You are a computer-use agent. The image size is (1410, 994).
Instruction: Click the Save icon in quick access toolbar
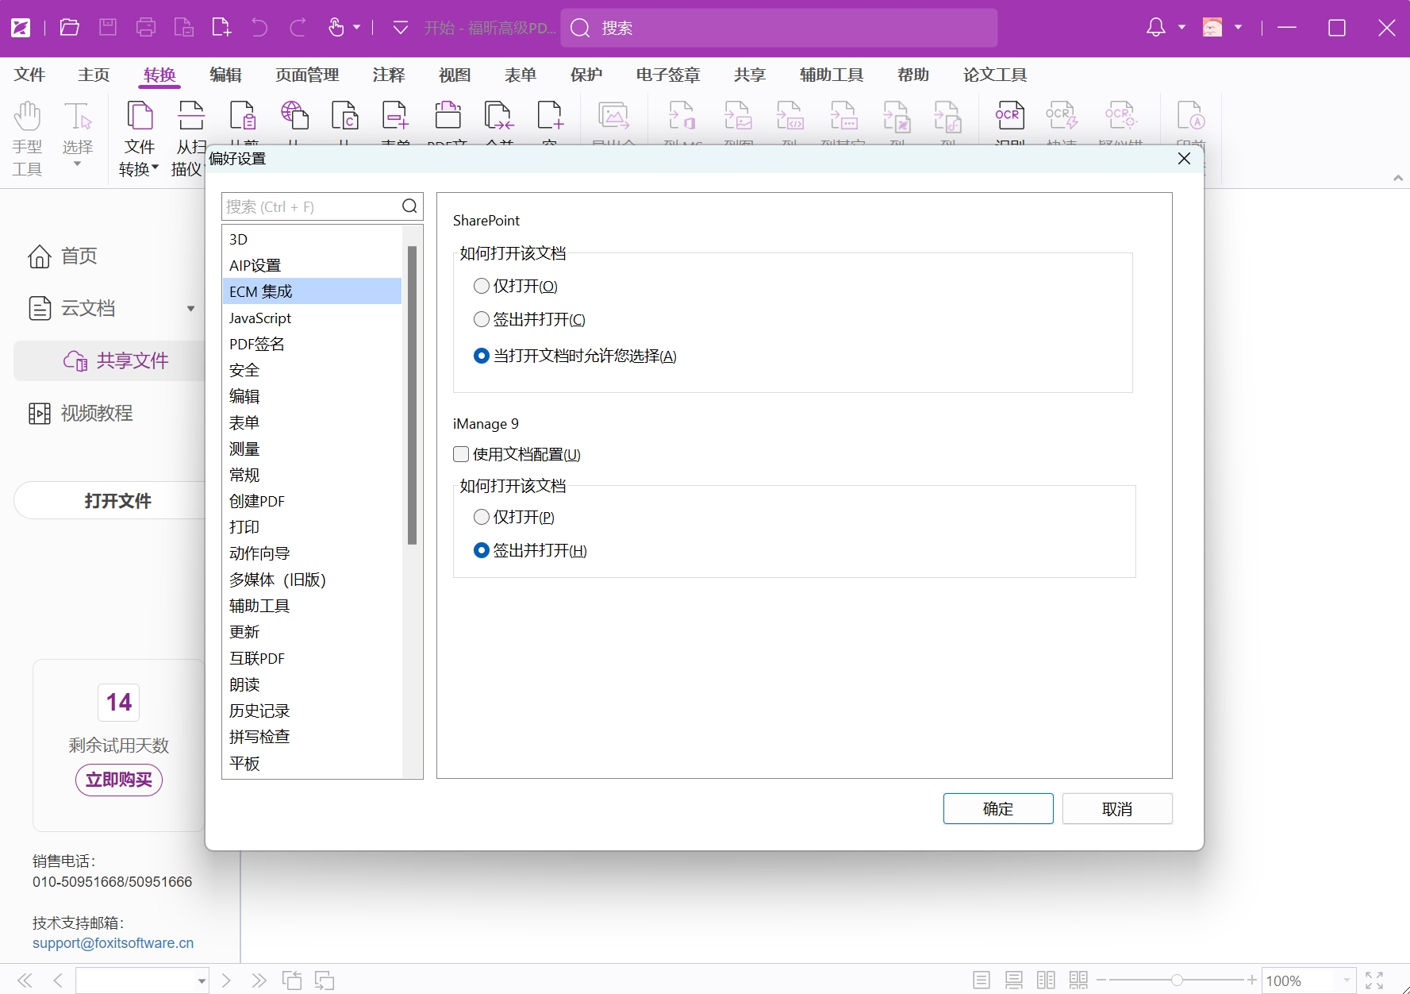tap(107, 26)
